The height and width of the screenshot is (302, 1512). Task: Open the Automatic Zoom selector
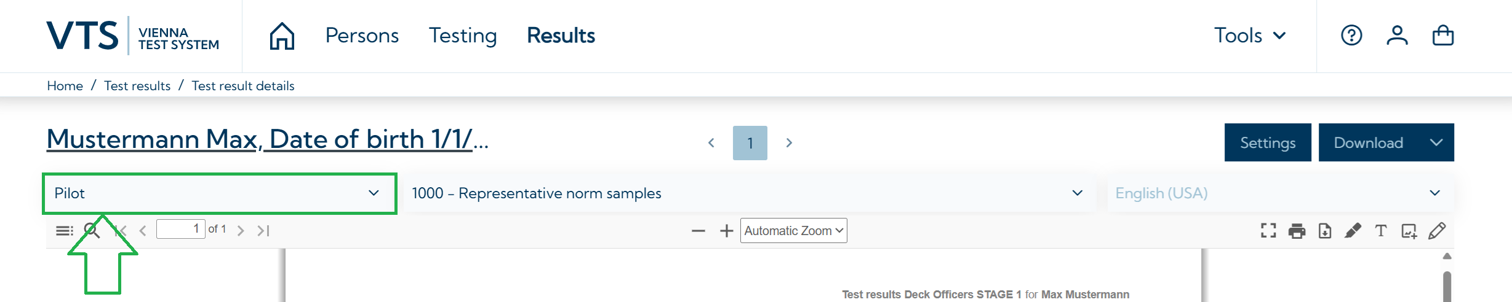pos(793,231)
